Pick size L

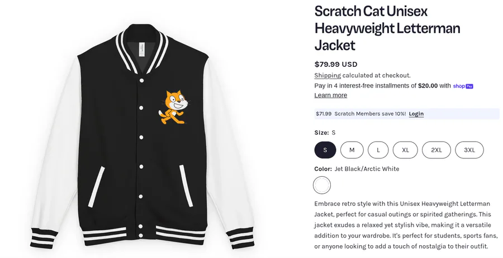point(378,150)
